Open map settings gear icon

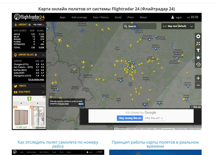198,36
